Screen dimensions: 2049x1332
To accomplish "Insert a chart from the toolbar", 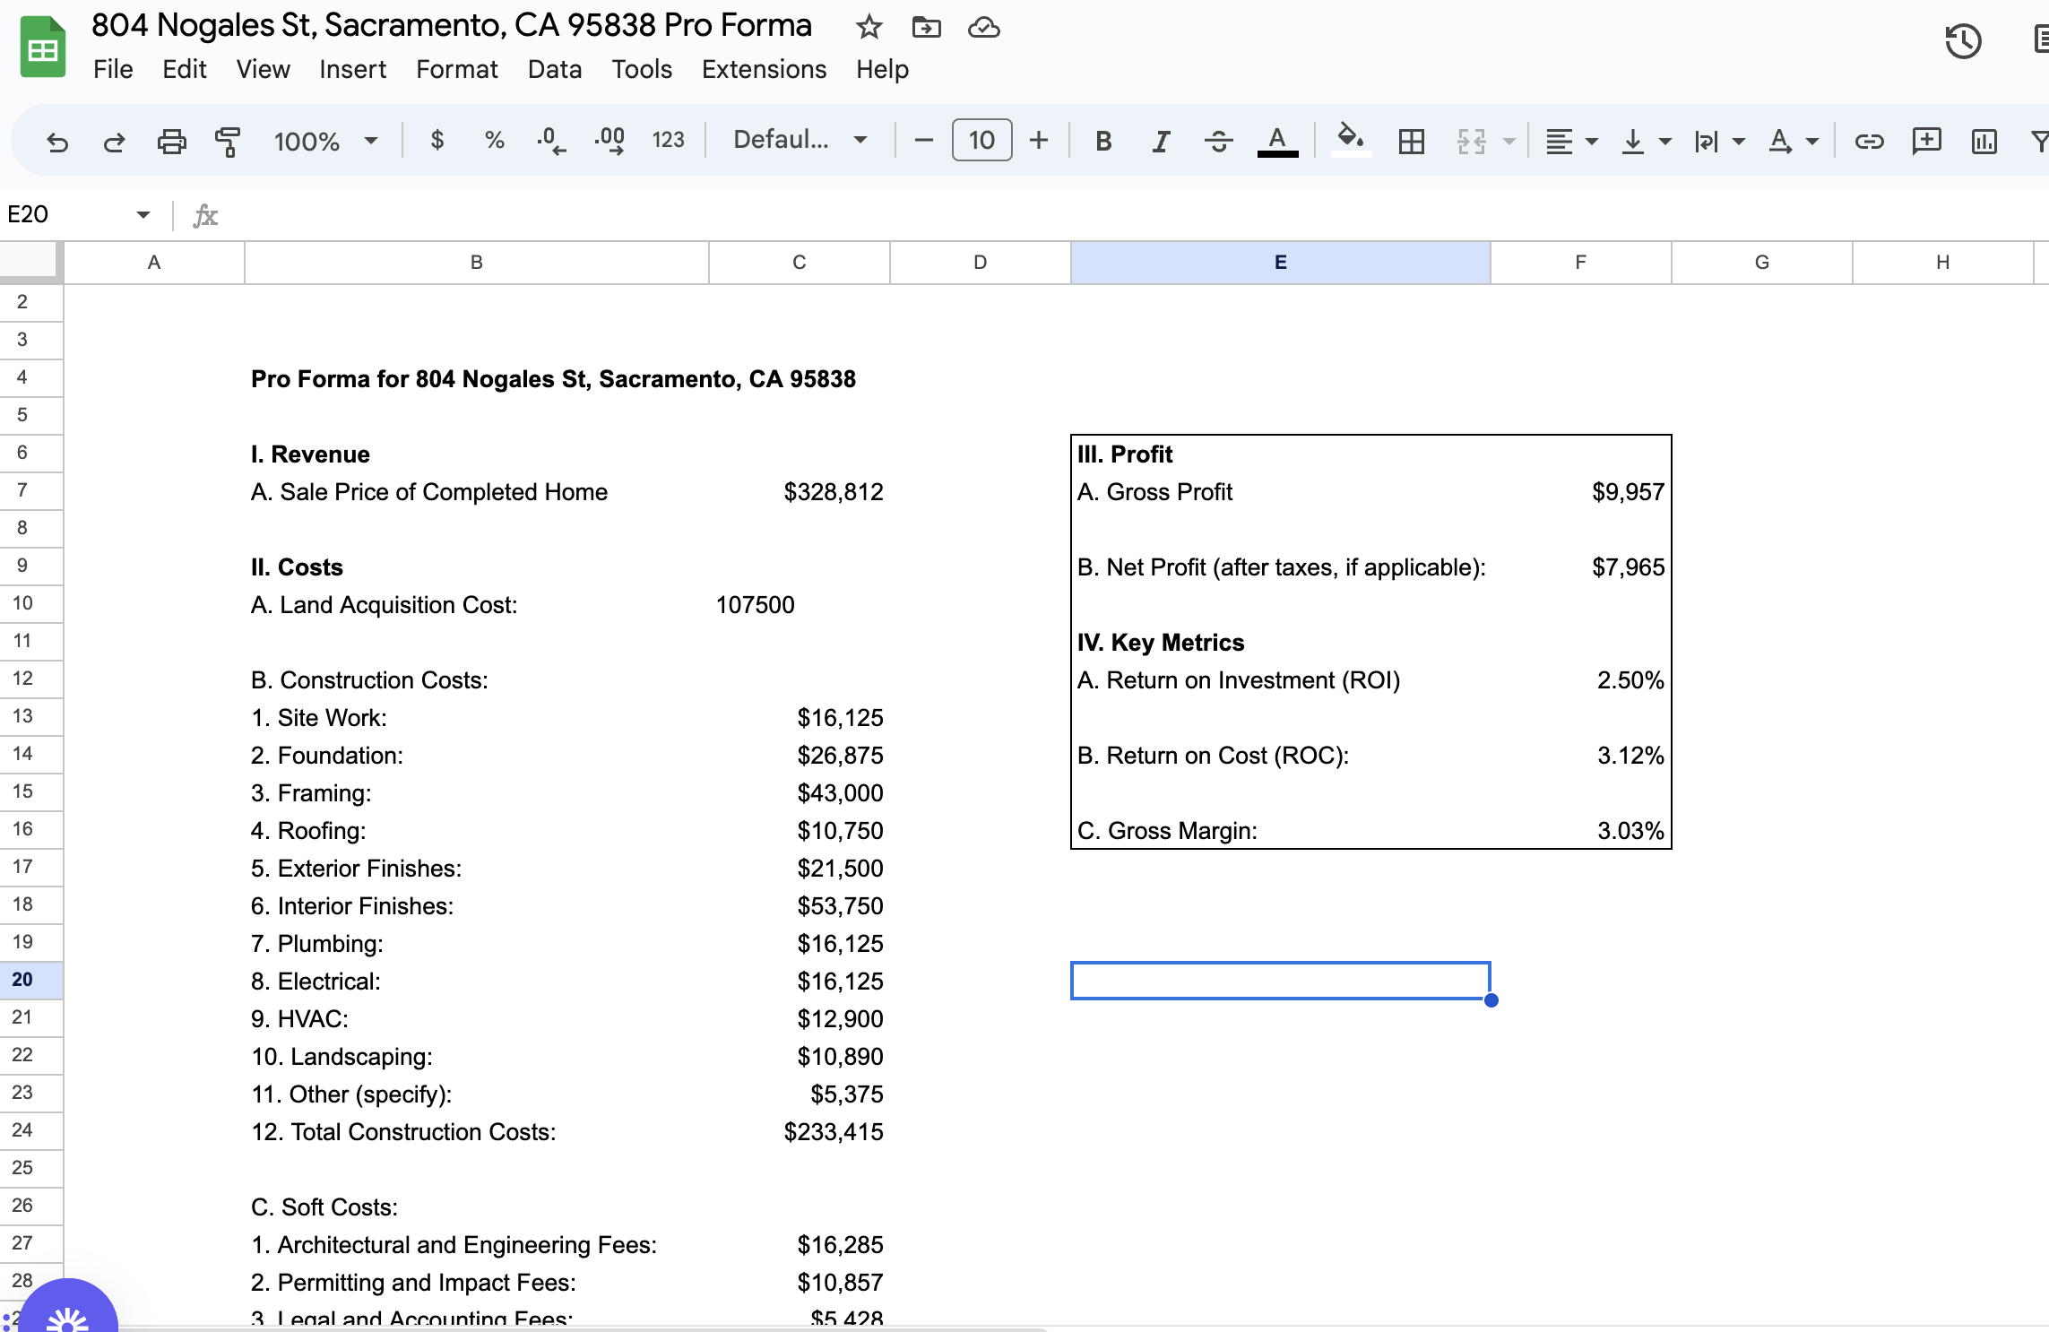I will click(1984, 141).
